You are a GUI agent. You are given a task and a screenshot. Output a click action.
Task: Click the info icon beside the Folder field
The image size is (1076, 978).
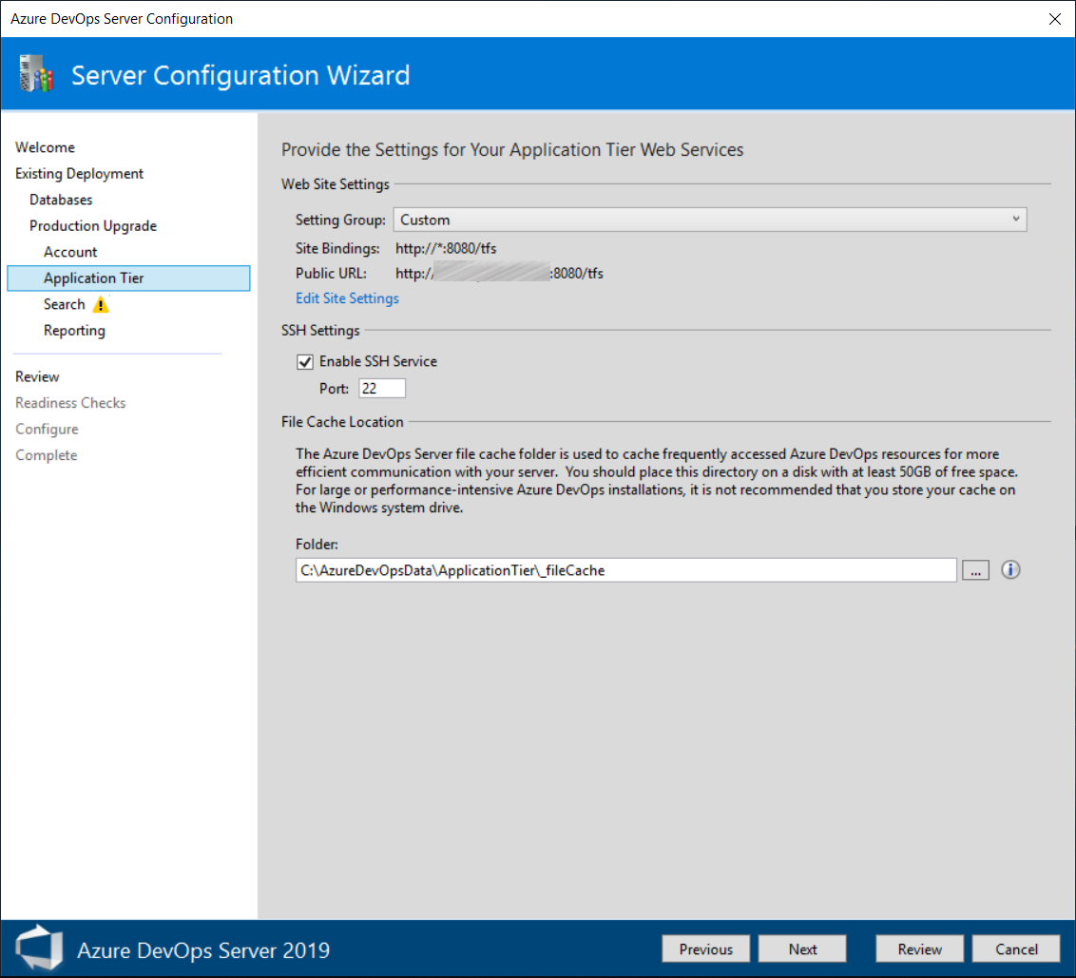pos(1010,569)
